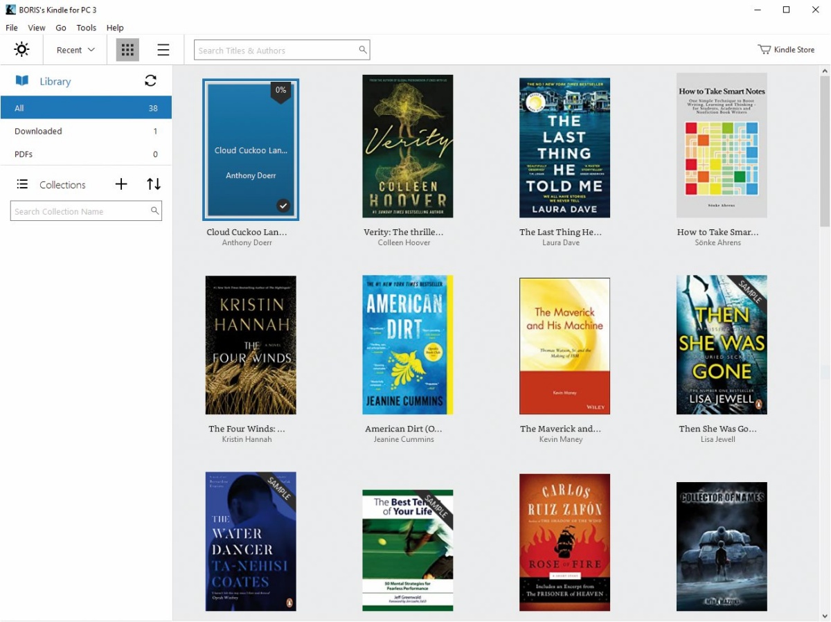Toggle the brightness theme sun icon

pyautogui.click(x=21, y=50)
